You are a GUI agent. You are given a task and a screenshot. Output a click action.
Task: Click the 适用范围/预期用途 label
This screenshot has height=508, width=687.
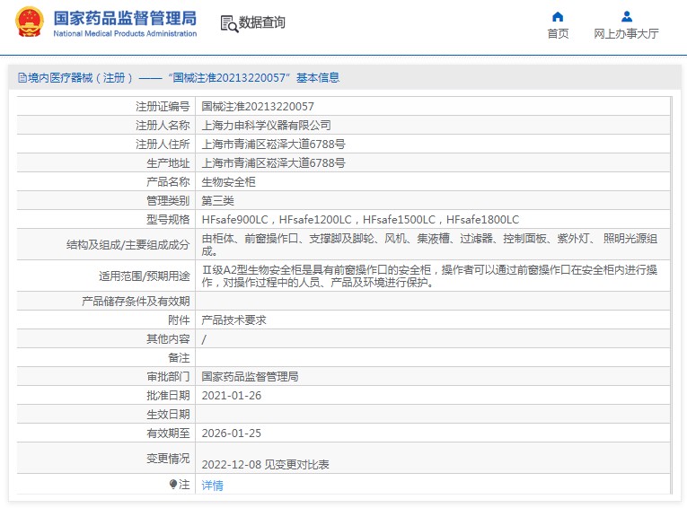tap(145, 276)
